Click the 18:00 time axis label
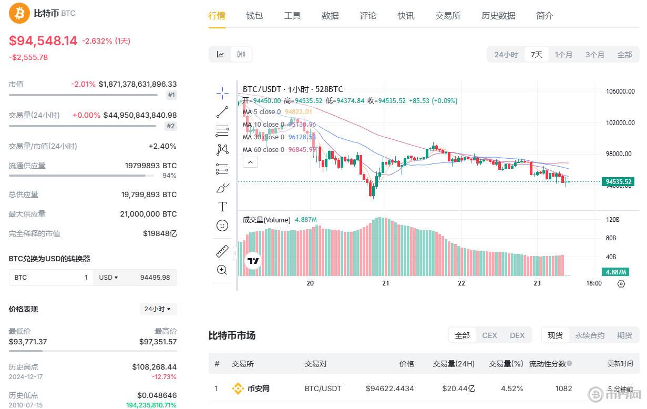This screenshot has width=647, height=409. coord(594,283)
